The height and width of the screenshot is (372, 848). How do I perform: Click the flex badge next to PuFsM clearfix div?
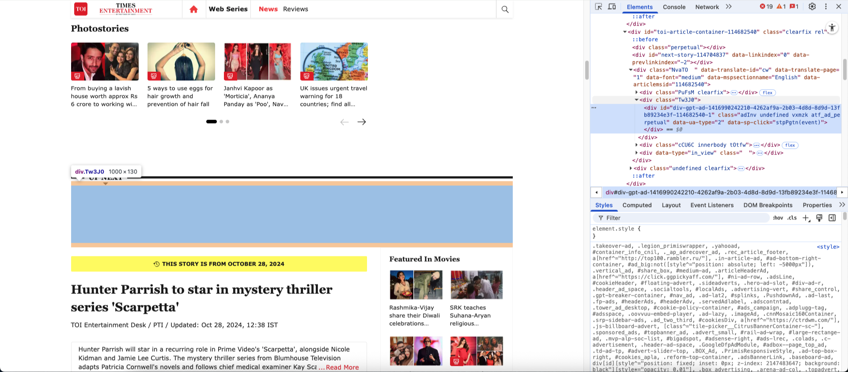point(768,93)
